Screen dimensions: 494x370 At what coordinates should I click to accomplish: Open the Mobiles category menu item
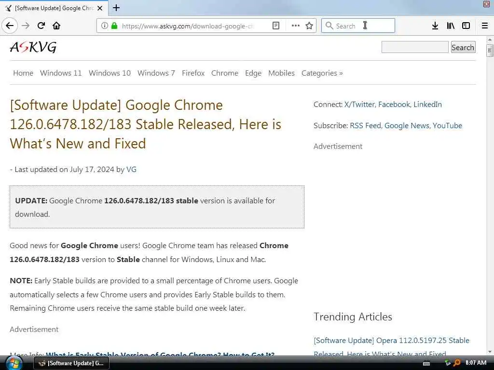281,73
